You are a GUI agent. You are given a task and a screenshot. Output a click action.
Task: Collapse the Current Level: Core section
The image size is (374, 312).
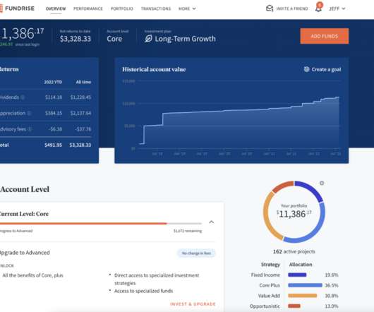(211, 222)
